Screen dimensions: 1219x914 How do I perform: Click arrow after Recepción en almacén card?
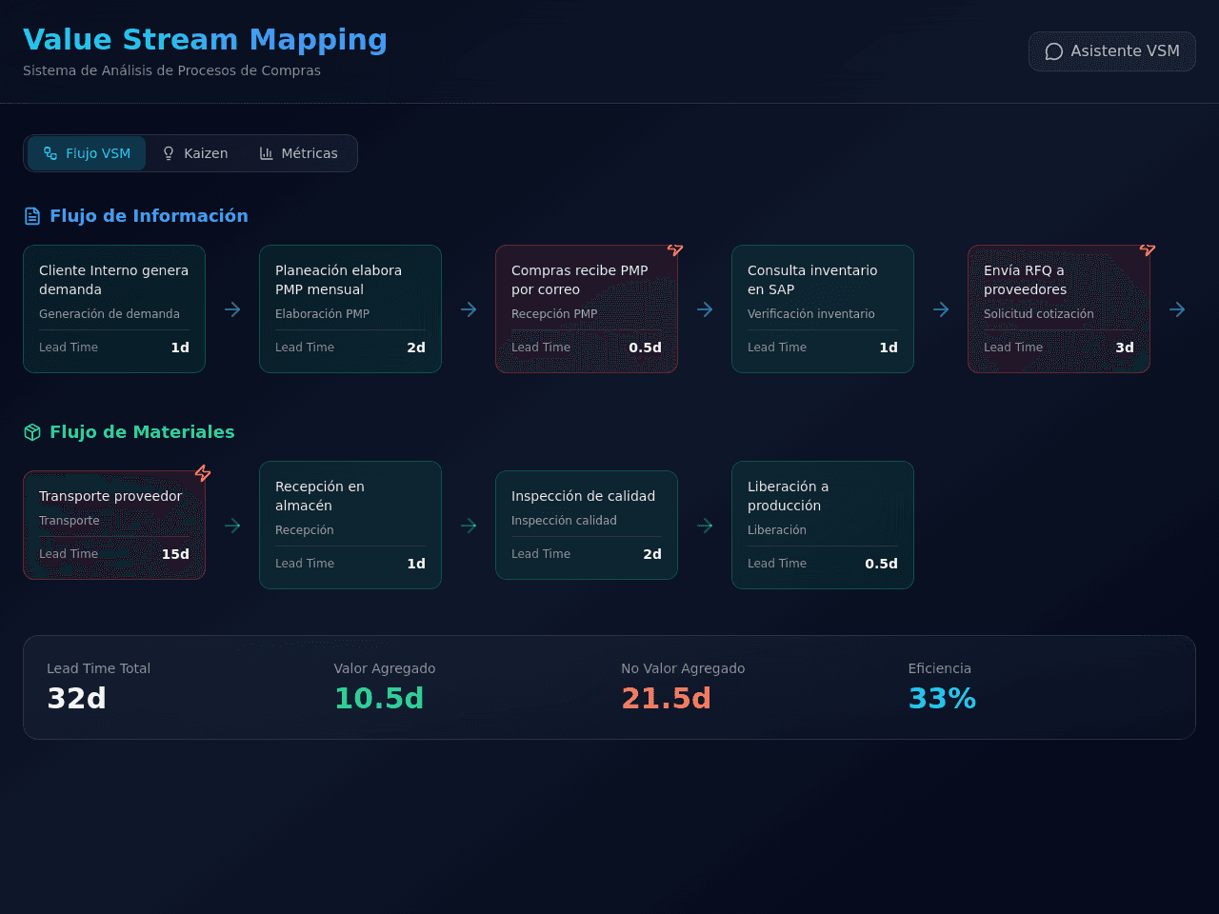(469, 526)
